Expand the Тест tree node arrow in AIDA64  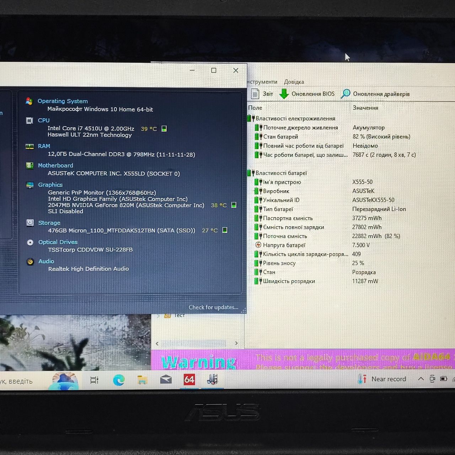[159, 316]
